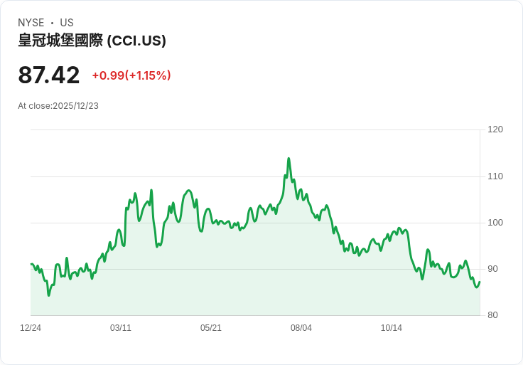
Task: Click the first data point at line's left start
Action: click(31, 264)
